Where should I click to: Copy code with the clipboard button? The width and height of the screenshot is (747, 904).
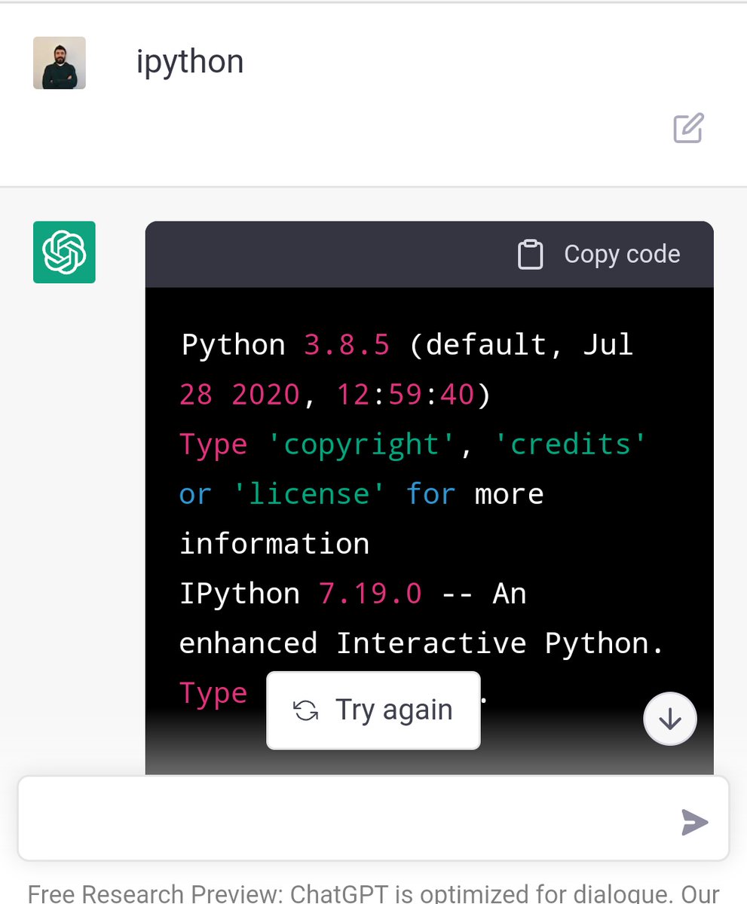(599, 255)
